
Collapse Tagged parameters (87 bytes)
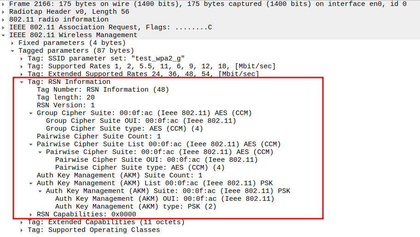[13, 50]
